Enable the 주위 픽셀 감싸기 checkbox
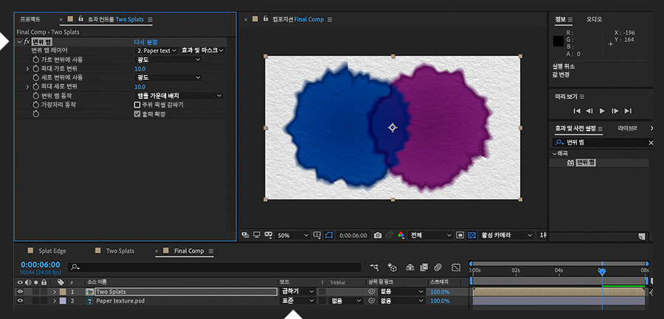The image size is (664, 319). 137,105
